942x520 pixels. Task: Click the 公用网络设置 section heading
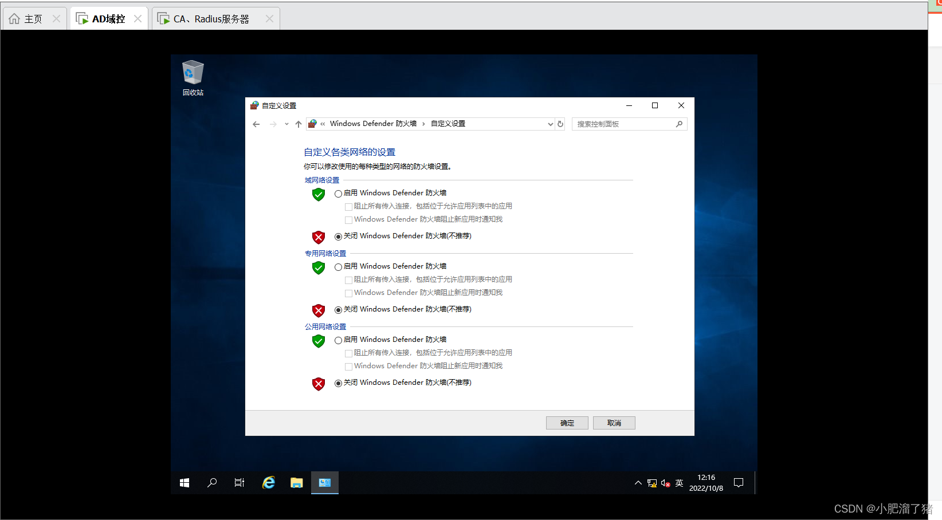click(x=325, y=327)
